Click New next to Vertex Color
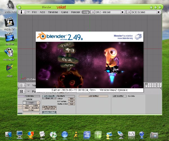Screen dimensions: 169x141 click(x=72, y=104)
